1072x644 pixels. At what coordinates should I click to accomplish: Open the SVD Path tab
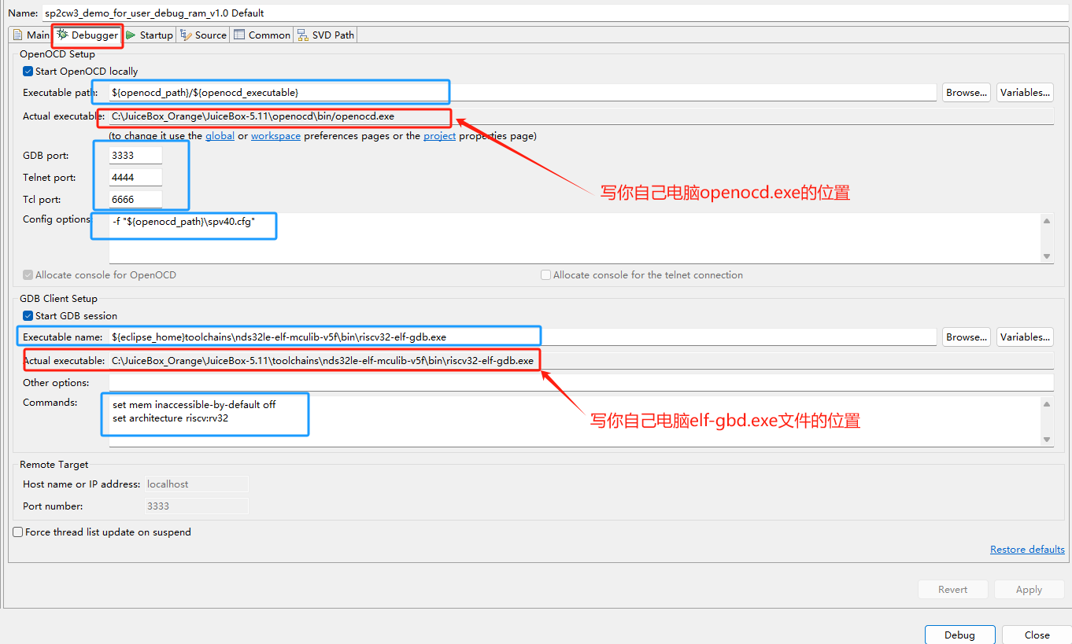pos(326,35)
